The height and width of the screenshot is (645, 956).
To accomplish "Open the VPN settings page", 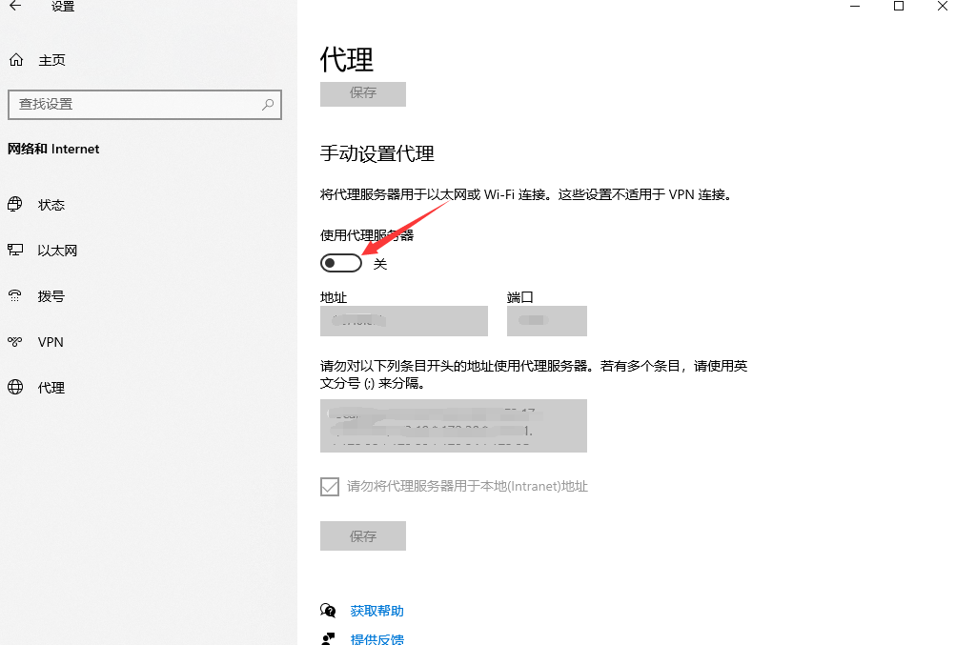I will [50, 341].
